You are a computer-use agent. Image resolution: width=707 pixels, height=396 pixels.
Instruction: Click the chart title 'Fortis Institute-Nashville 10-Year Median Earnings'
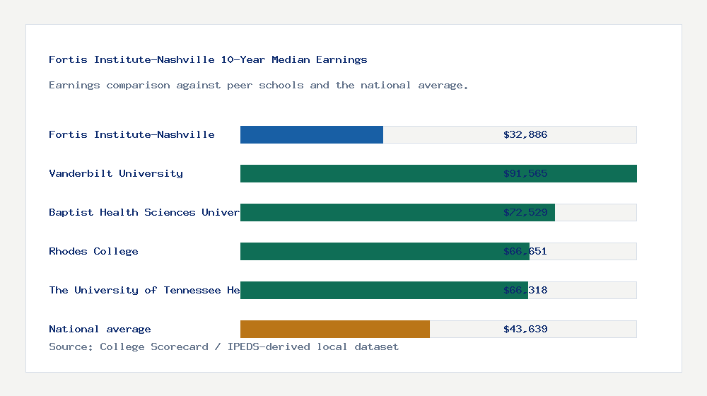[x=208, y=59]
